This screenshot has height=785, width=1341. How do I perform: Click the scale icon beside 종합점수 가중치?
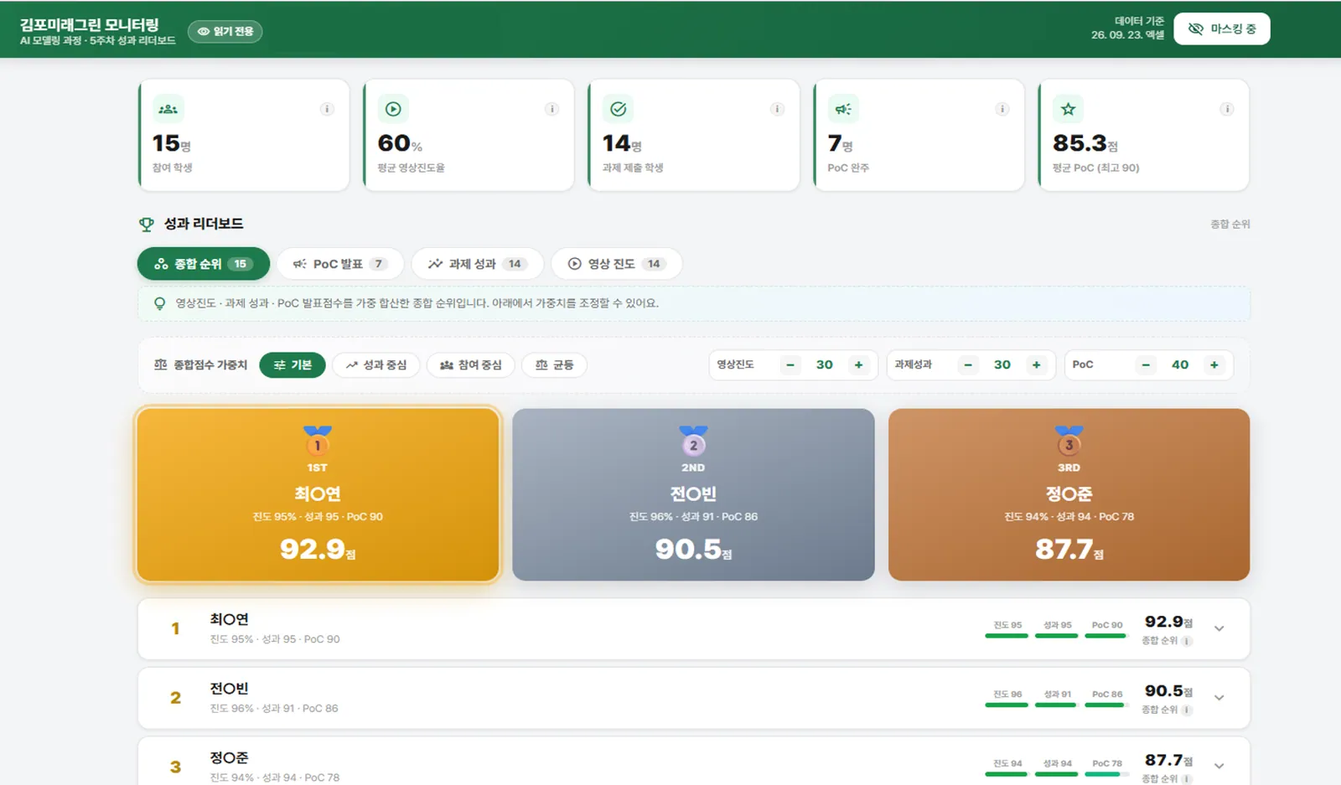pos(161,365)
